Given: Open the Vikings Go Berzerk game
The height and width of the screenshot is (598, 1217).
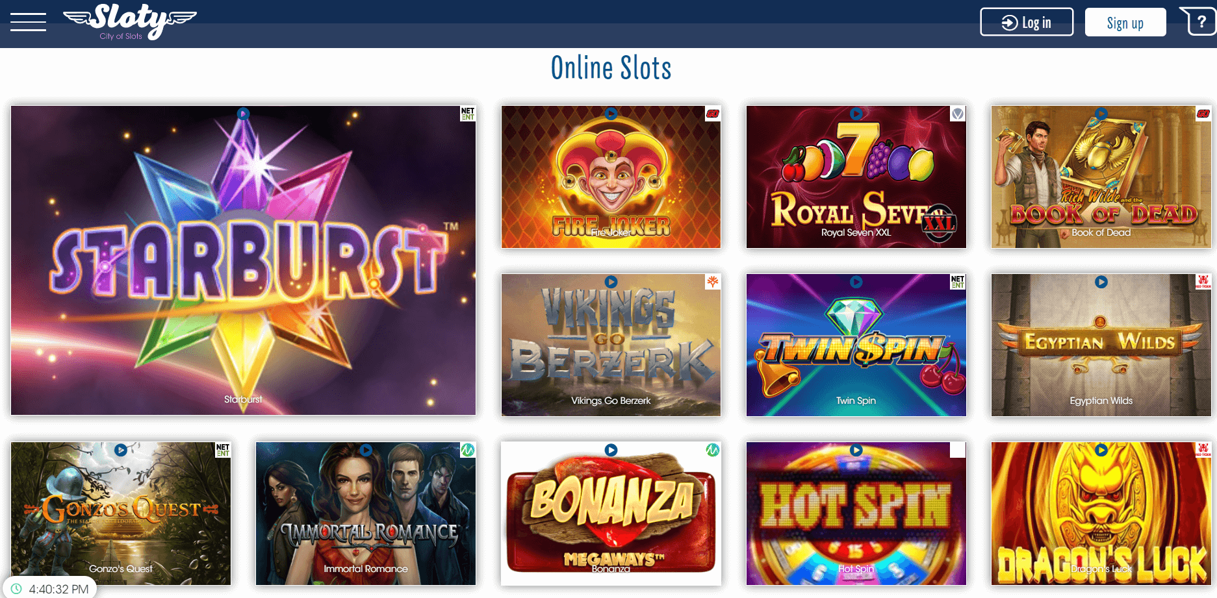Looking at the screenshot, I should coord(611,345).
